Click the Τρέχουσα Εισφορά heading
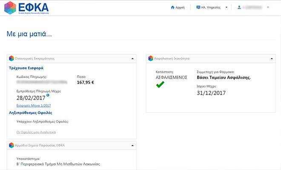Screen dimensions: 281x170 pos(26,68)
